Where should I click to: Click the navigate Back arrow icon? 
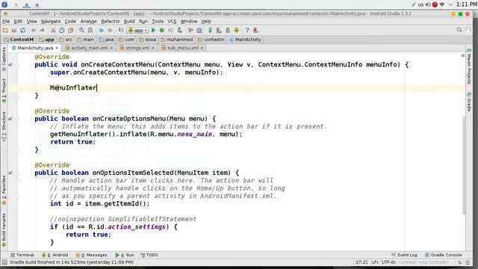click(x=102, y=30)
